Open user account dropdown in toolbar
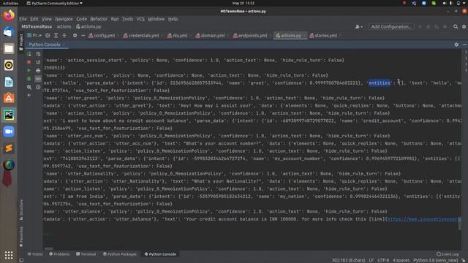Screen dimensions: 468x263 tap(359, 27)
